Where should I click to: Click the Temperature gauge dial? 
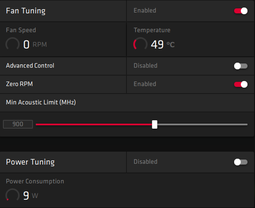point(140,44)
